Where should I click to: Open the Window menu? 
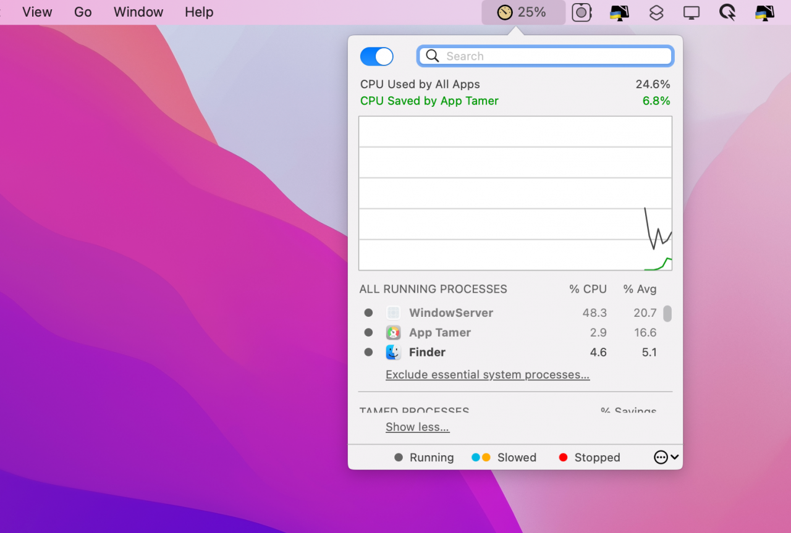coord(138,12)
